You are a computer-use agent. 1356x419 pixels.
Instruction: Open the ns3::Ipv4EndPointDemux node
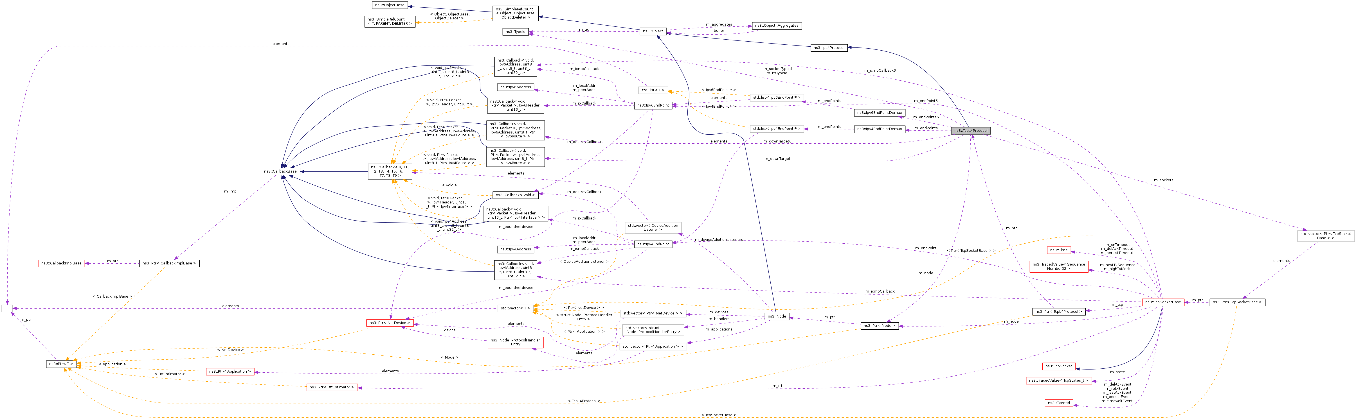(x=879, y=129)
